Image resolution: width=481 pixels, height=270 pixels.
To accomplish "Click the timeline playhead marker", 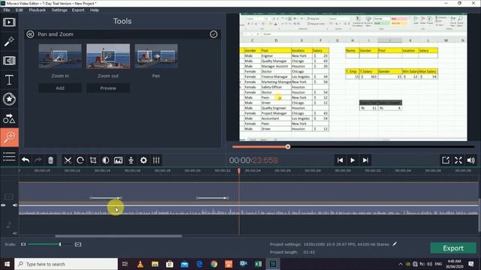I will click(239, 170).
